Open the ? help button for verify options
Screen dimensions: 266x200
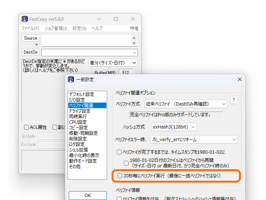coord(234,100)
